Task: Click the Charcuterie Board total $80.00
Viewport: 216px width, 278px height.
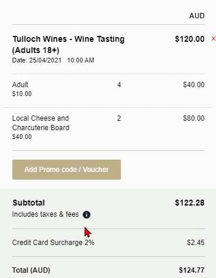Action: pos(194,118)
